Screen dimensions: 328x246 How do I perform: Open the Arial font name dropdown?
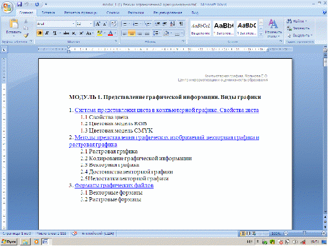(73, 24)
